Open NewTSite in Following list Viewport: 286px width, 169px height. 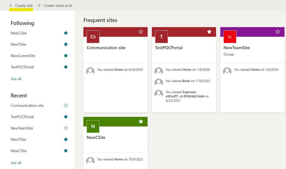[x=19, y=44]
